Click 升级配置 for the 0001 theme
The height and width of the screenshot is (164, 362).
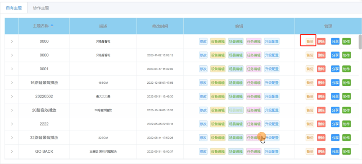(272, 69)
